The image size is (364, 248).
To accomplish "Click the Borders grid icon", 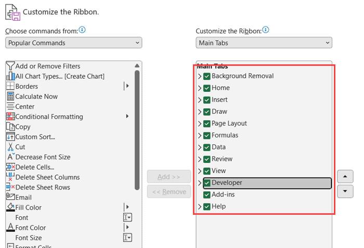I will click(10, 86).
